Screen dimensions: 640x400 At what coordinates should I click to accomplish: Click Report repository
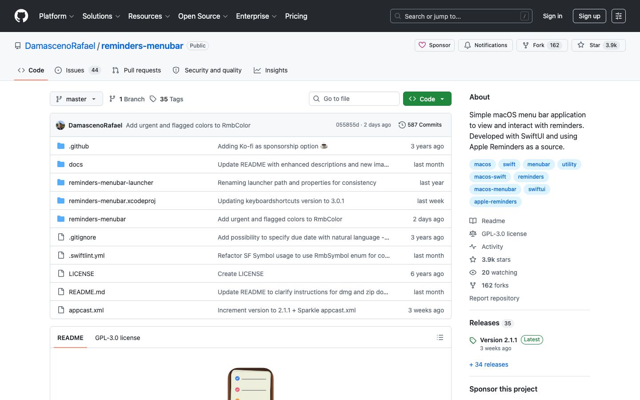coord(494,298)
